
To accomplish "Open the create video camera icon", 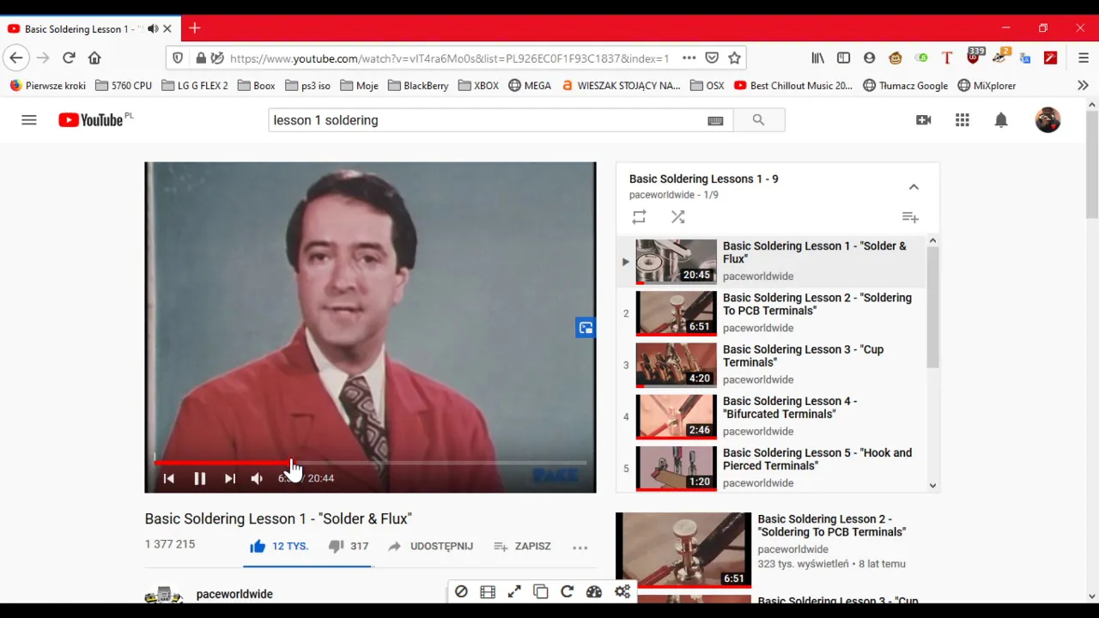I will click(x=924, y=120).
